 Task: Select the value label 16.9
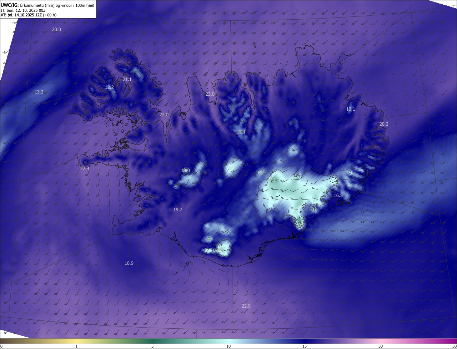coord(129,263)
